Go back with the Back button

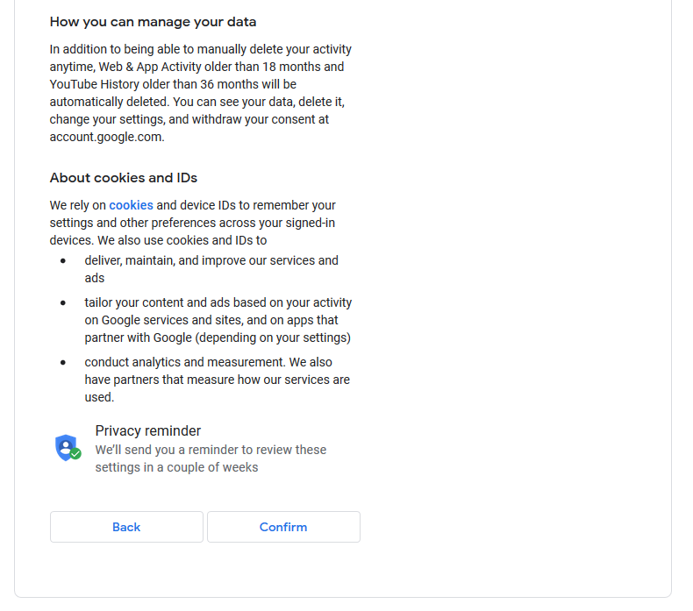[x=126, y=527]
